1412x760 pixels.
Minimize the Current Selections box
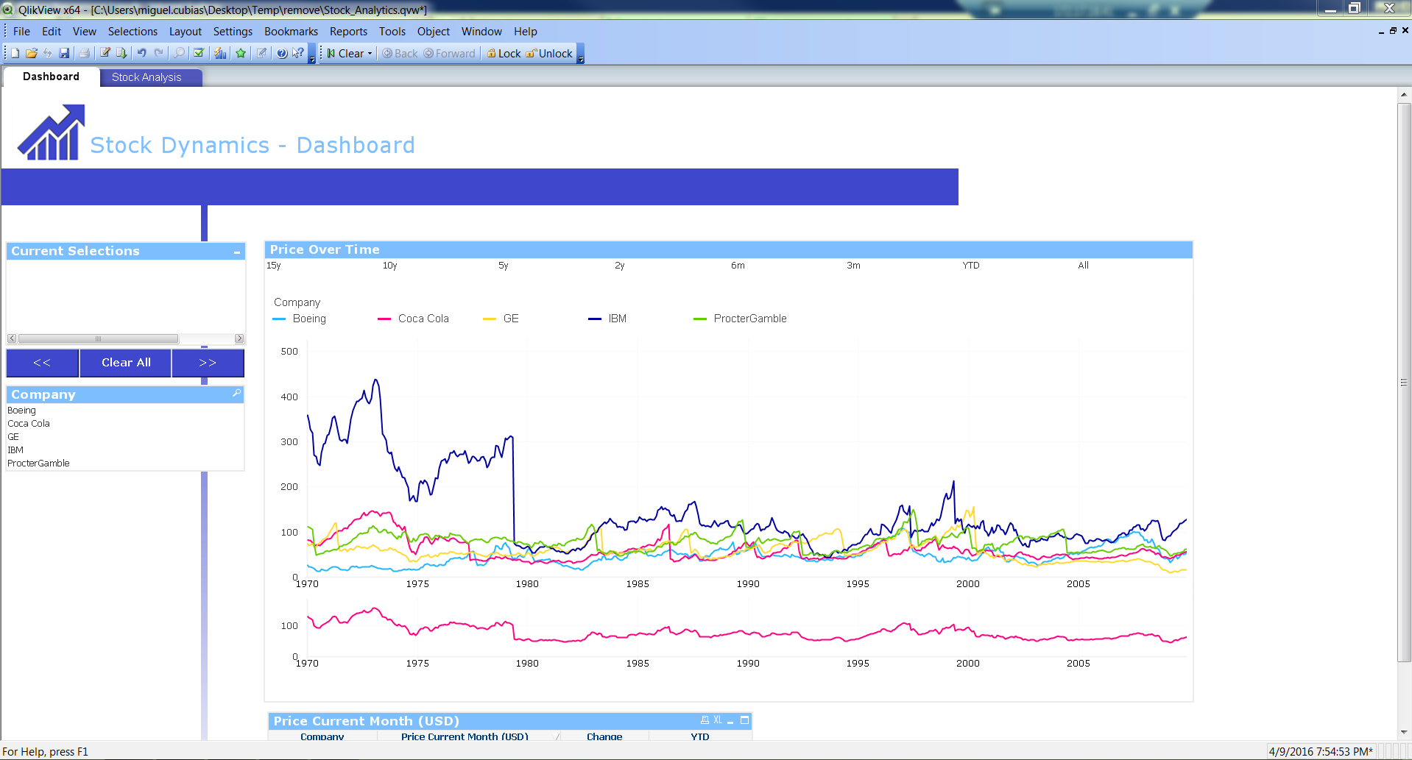tap(237, 252)
